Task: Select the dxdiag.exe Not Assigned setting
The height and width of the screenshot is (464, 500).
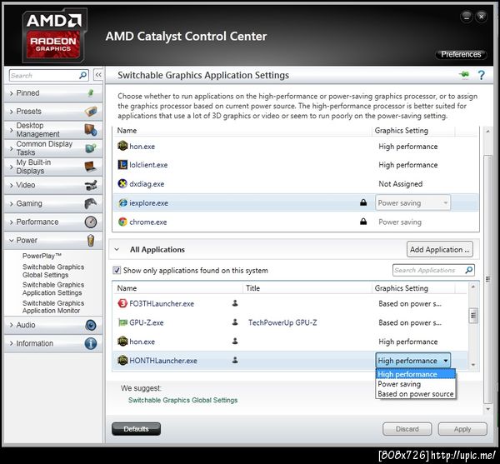Action: pyautogui.click(x=401, y=184)
